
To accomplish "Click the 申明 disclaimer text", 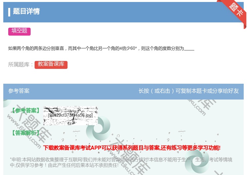I will point(121,162).
